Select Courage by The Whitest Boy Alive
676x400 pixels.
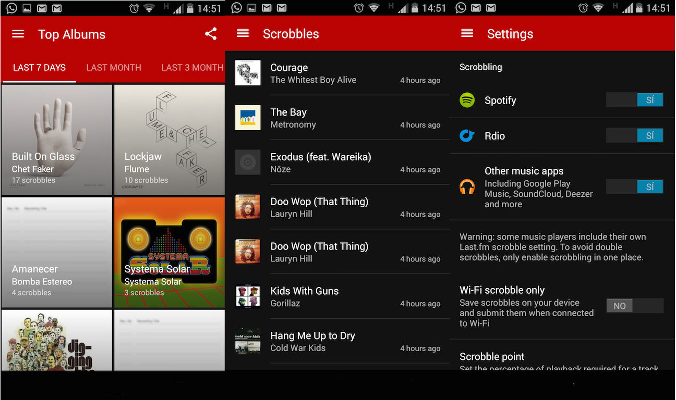click(338, 73)
